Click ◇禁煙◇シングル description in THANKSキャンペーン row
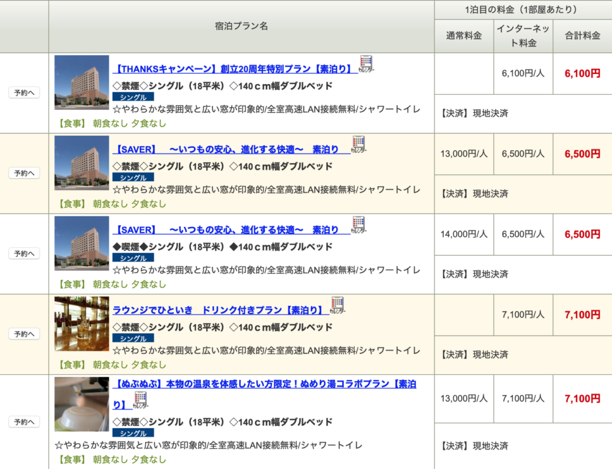The image size is (612, 469). click(x=222, y=86)
